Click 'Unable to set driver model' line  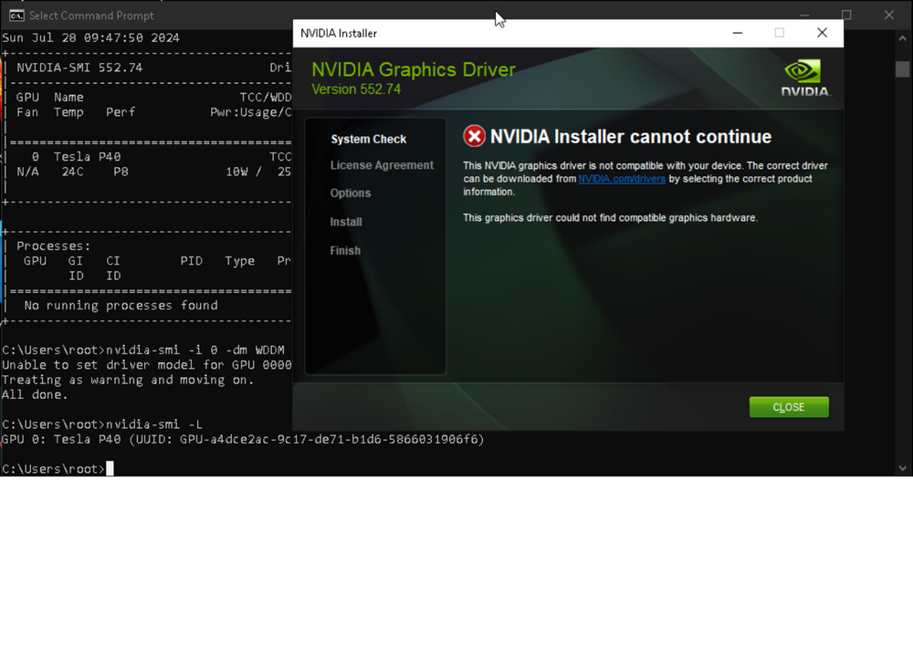[147, 365]
